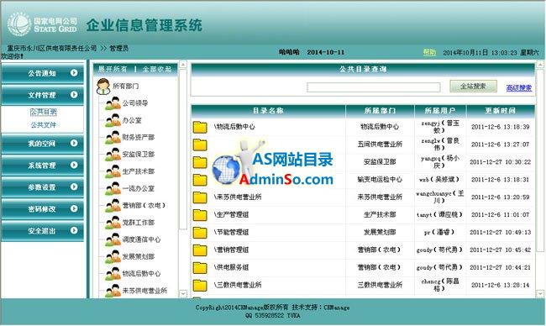The width and height of the screenshot is (546, 326).
Task: Click the 财务资产部 department icon
Action: pyautogui.click(x=113, y=138)
